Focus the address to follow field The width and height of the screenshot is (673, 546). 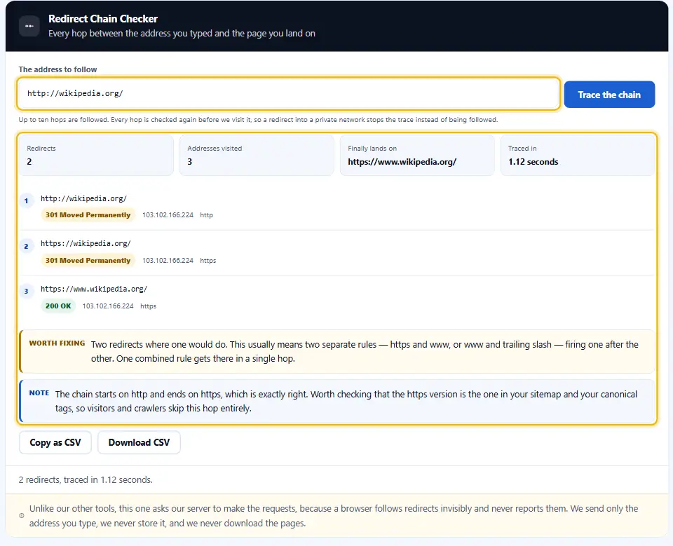288,94
